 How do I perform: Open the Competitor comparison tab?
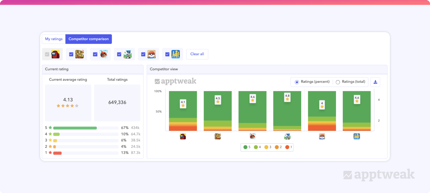coord(89,39)
